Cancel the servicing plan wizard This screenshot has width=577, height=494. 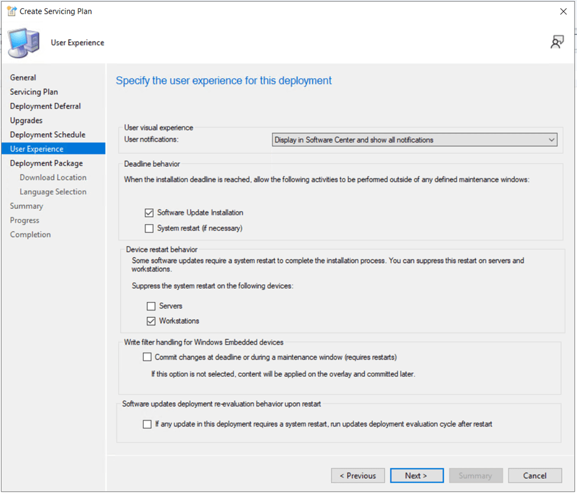point(534,476)
